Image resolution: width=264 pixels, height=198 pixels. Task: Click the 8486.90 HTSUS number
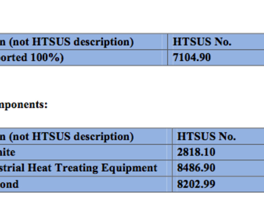(x=196, y=168)
